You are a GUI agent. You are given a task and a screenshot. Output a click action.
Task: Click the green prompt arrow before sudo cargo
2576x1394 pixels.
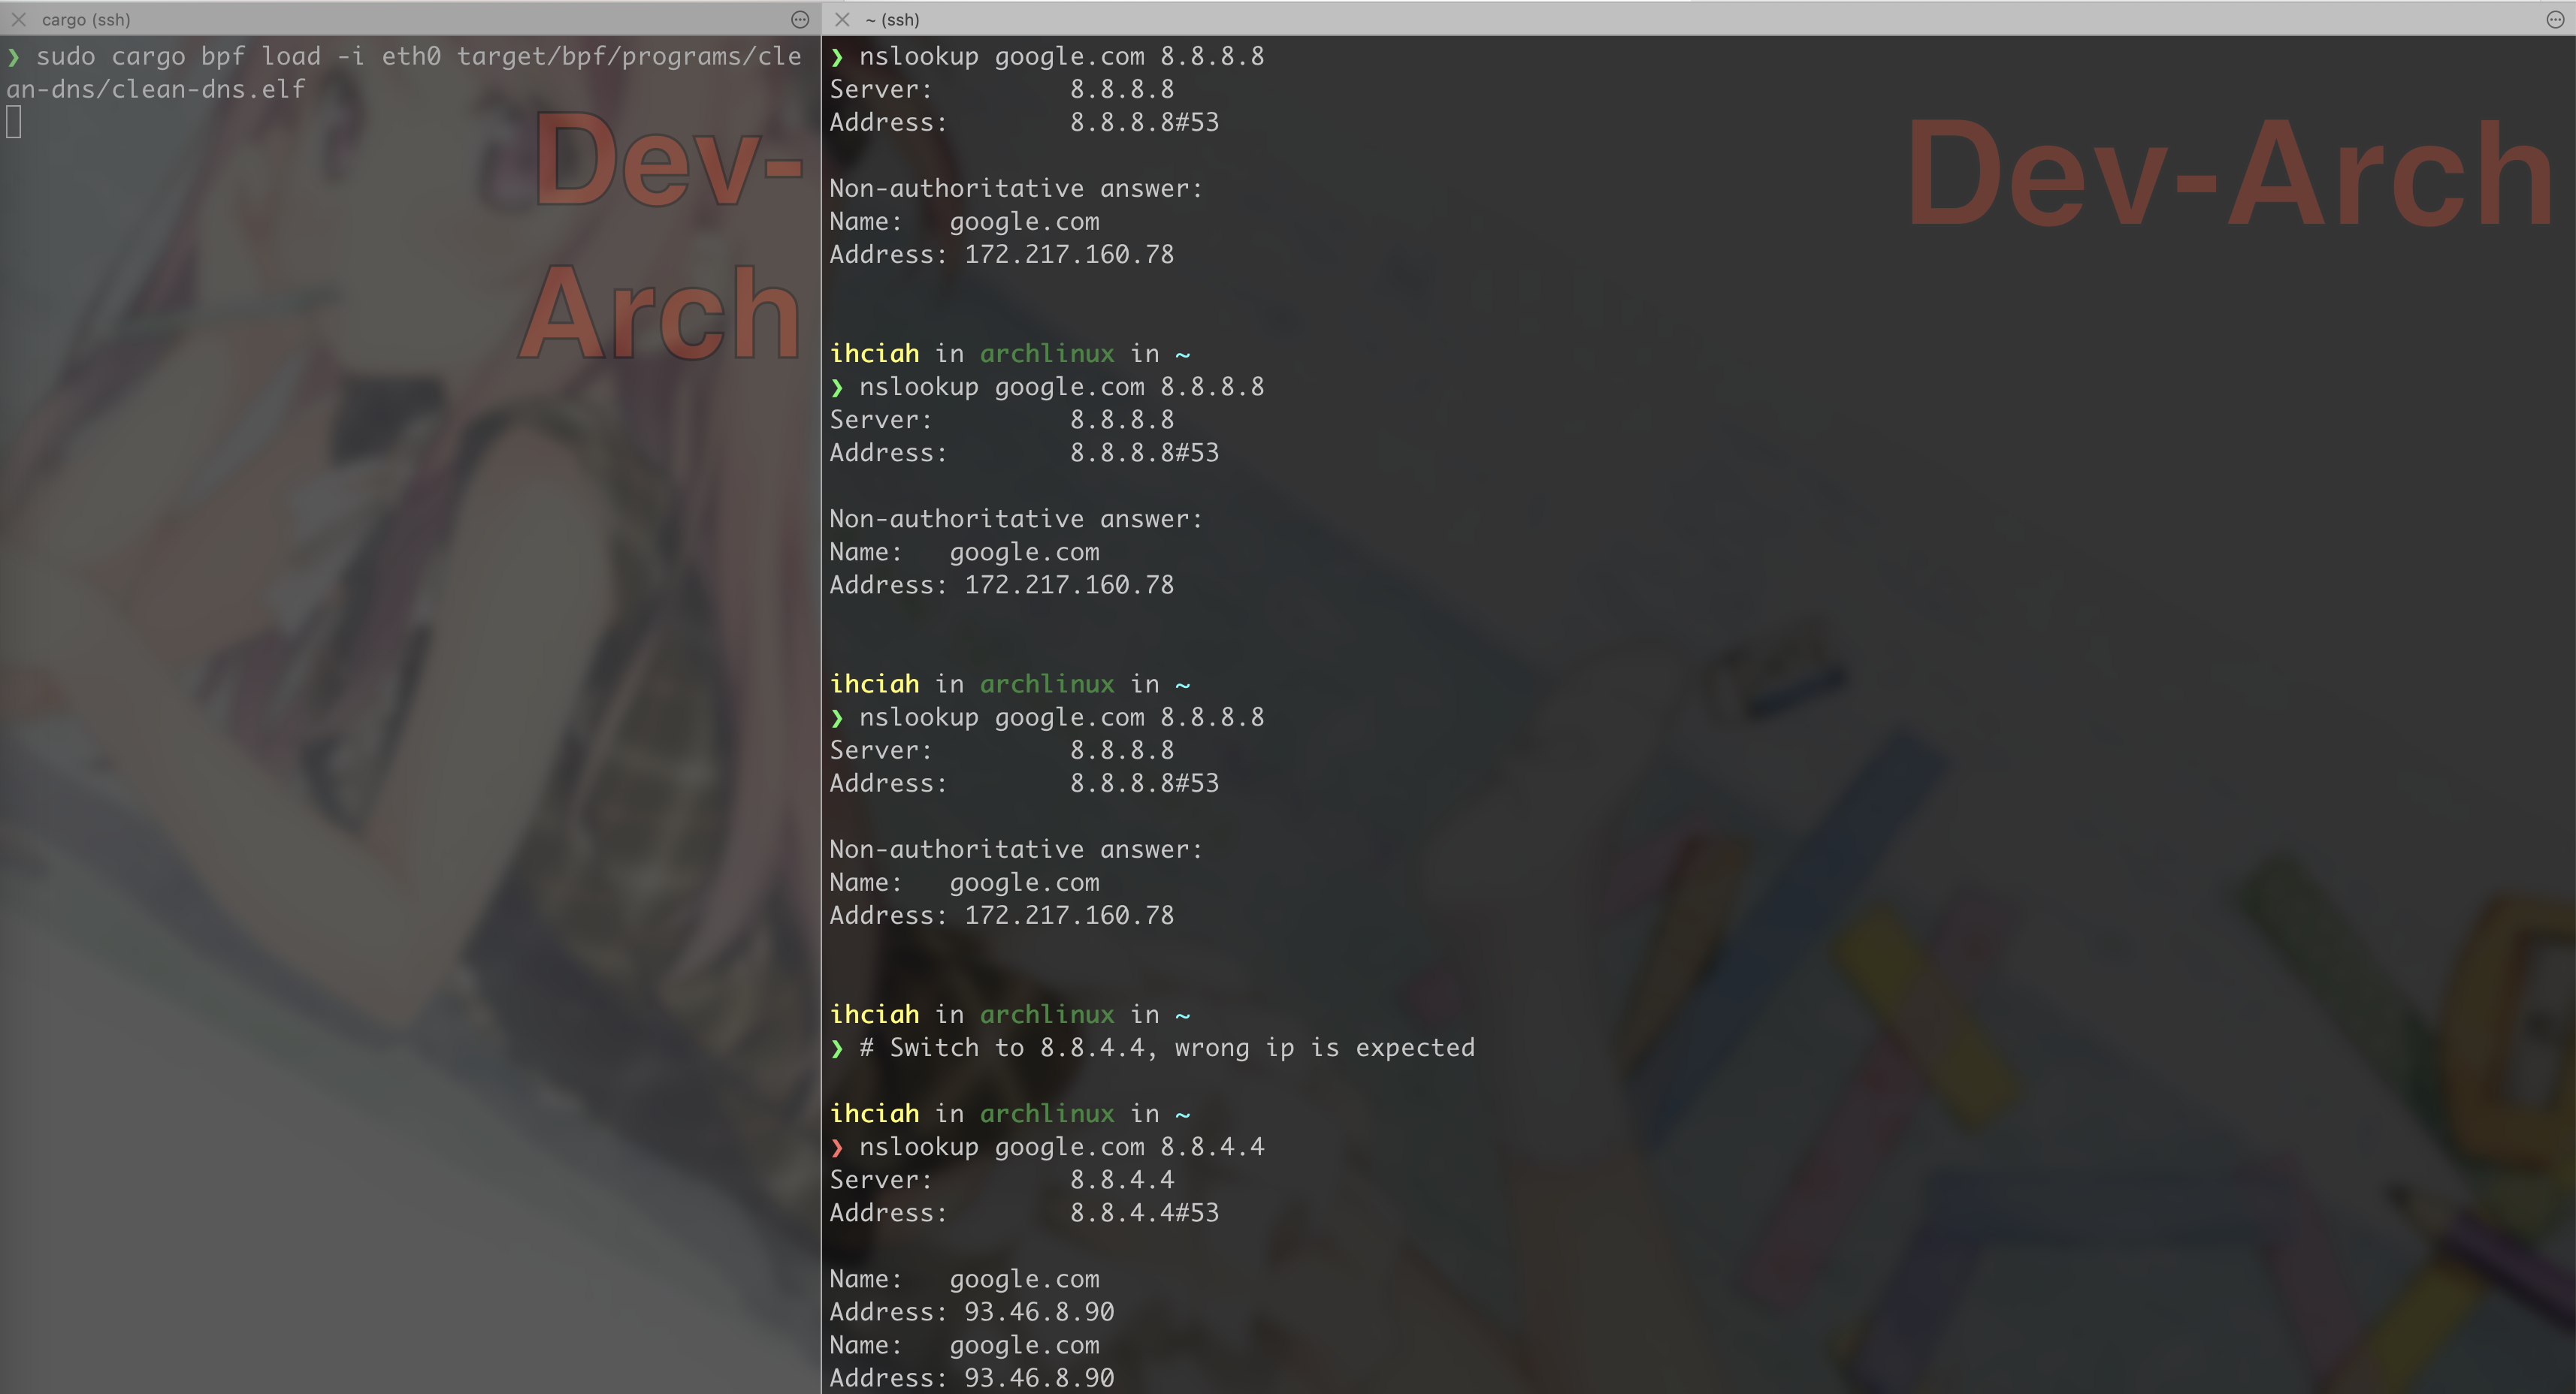14,57
